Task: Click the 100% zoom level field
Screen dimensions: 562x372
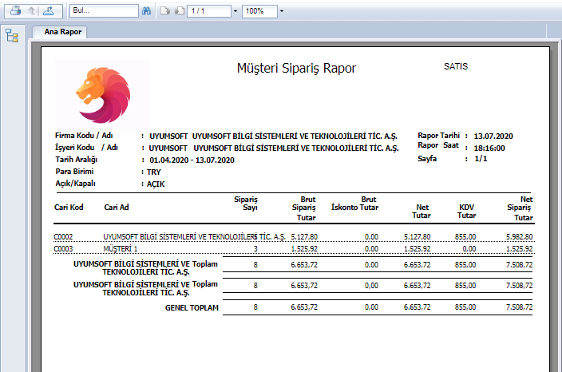Action: pos(259,12)
